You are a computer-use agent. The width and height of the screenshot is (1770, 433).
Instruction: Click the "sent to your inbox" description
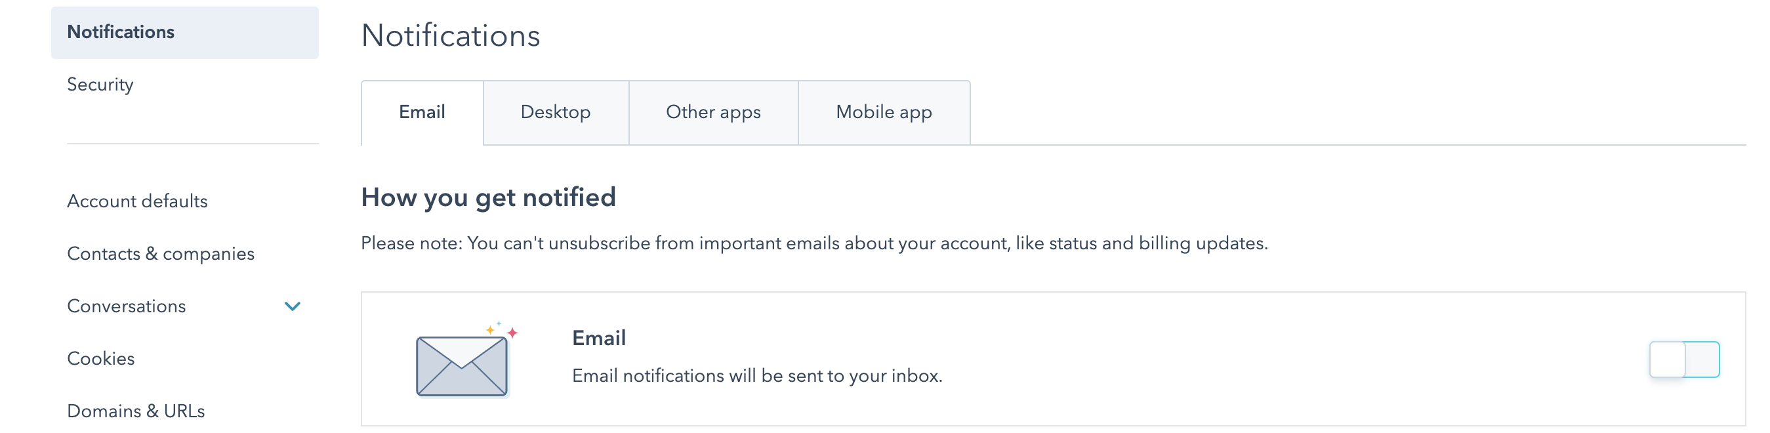click(756, 376)
